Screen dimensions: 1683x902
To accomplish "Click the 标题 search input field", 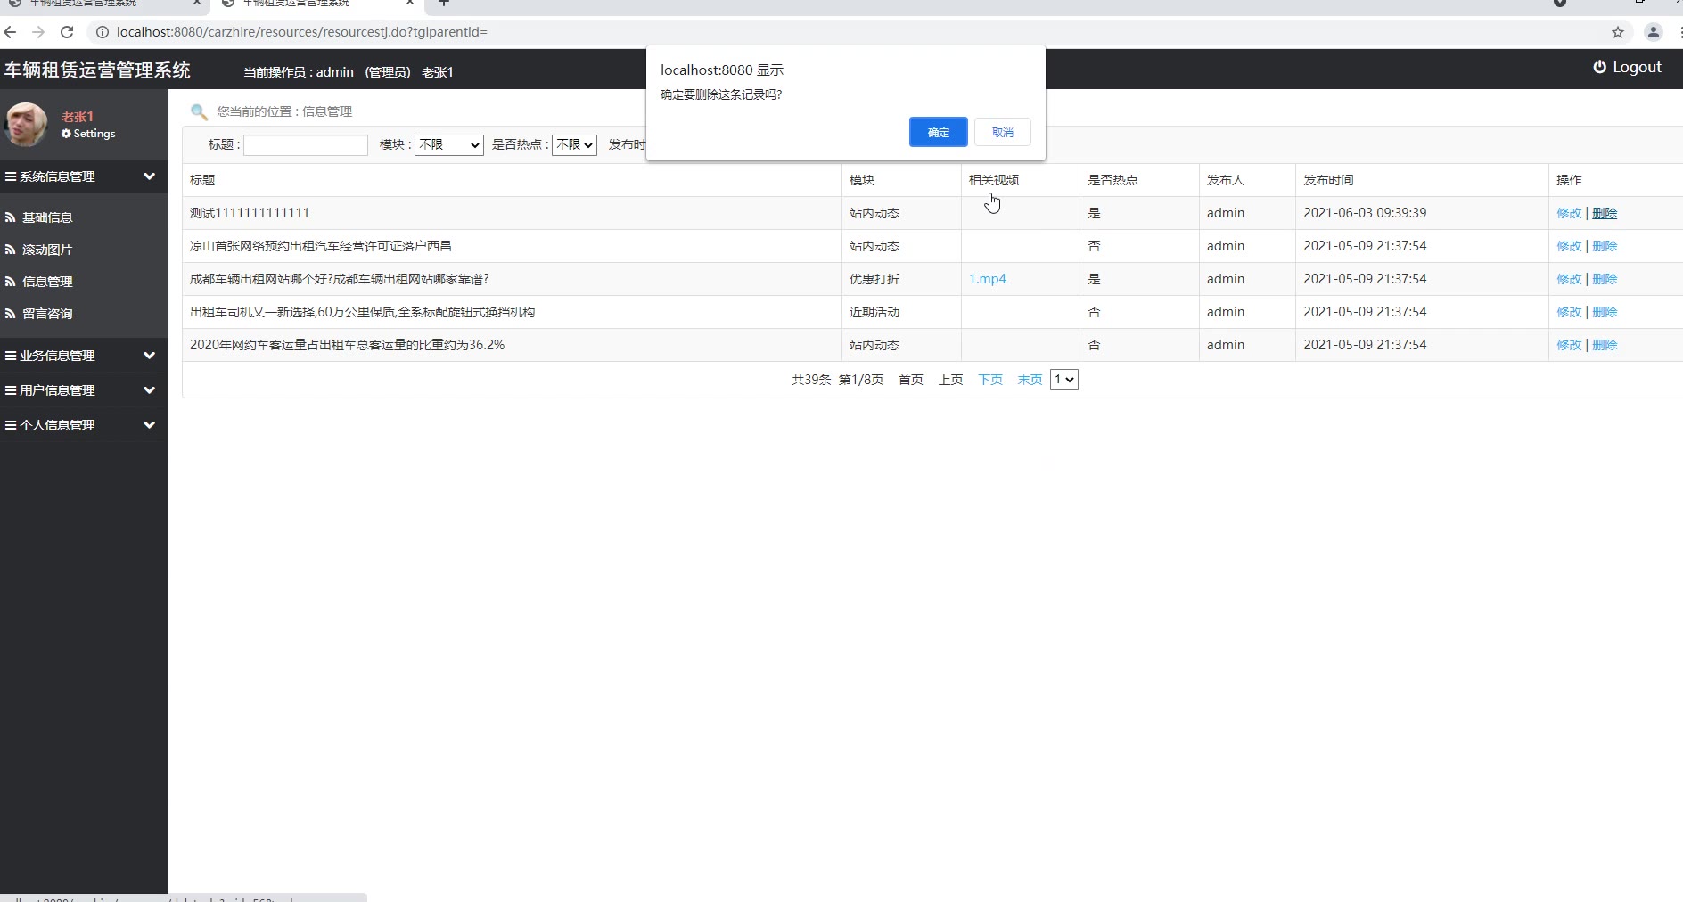I will click(x=306, y=145).
